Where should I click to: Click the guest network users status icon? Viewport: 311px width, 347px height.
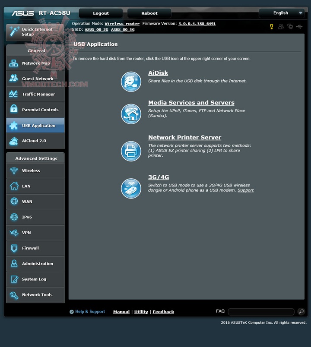(x=281, y=27)
